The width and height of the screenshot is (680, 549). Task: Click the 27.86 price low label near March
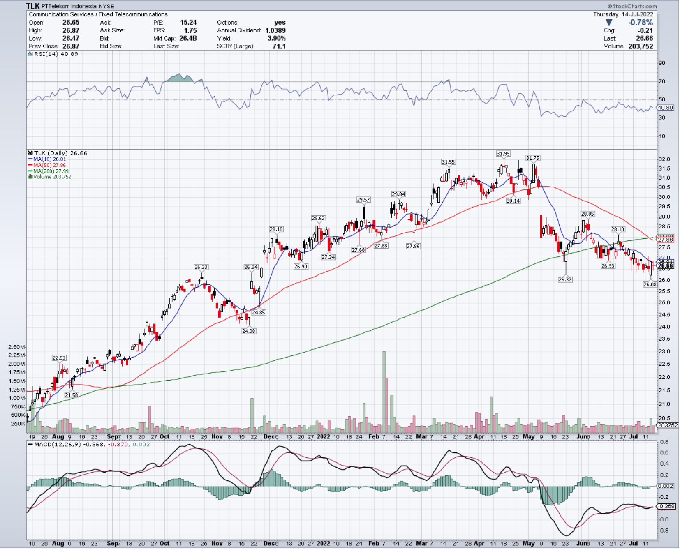413,246
